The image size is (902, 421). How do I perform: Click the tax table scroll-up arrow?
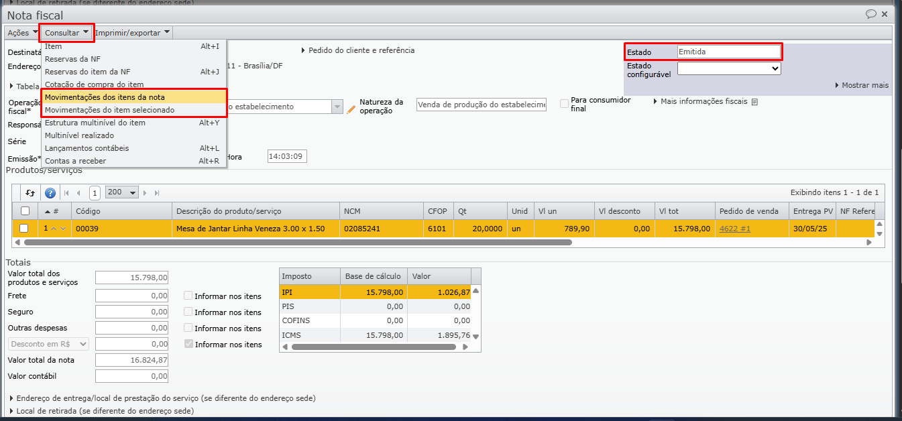tap(476, 291)
